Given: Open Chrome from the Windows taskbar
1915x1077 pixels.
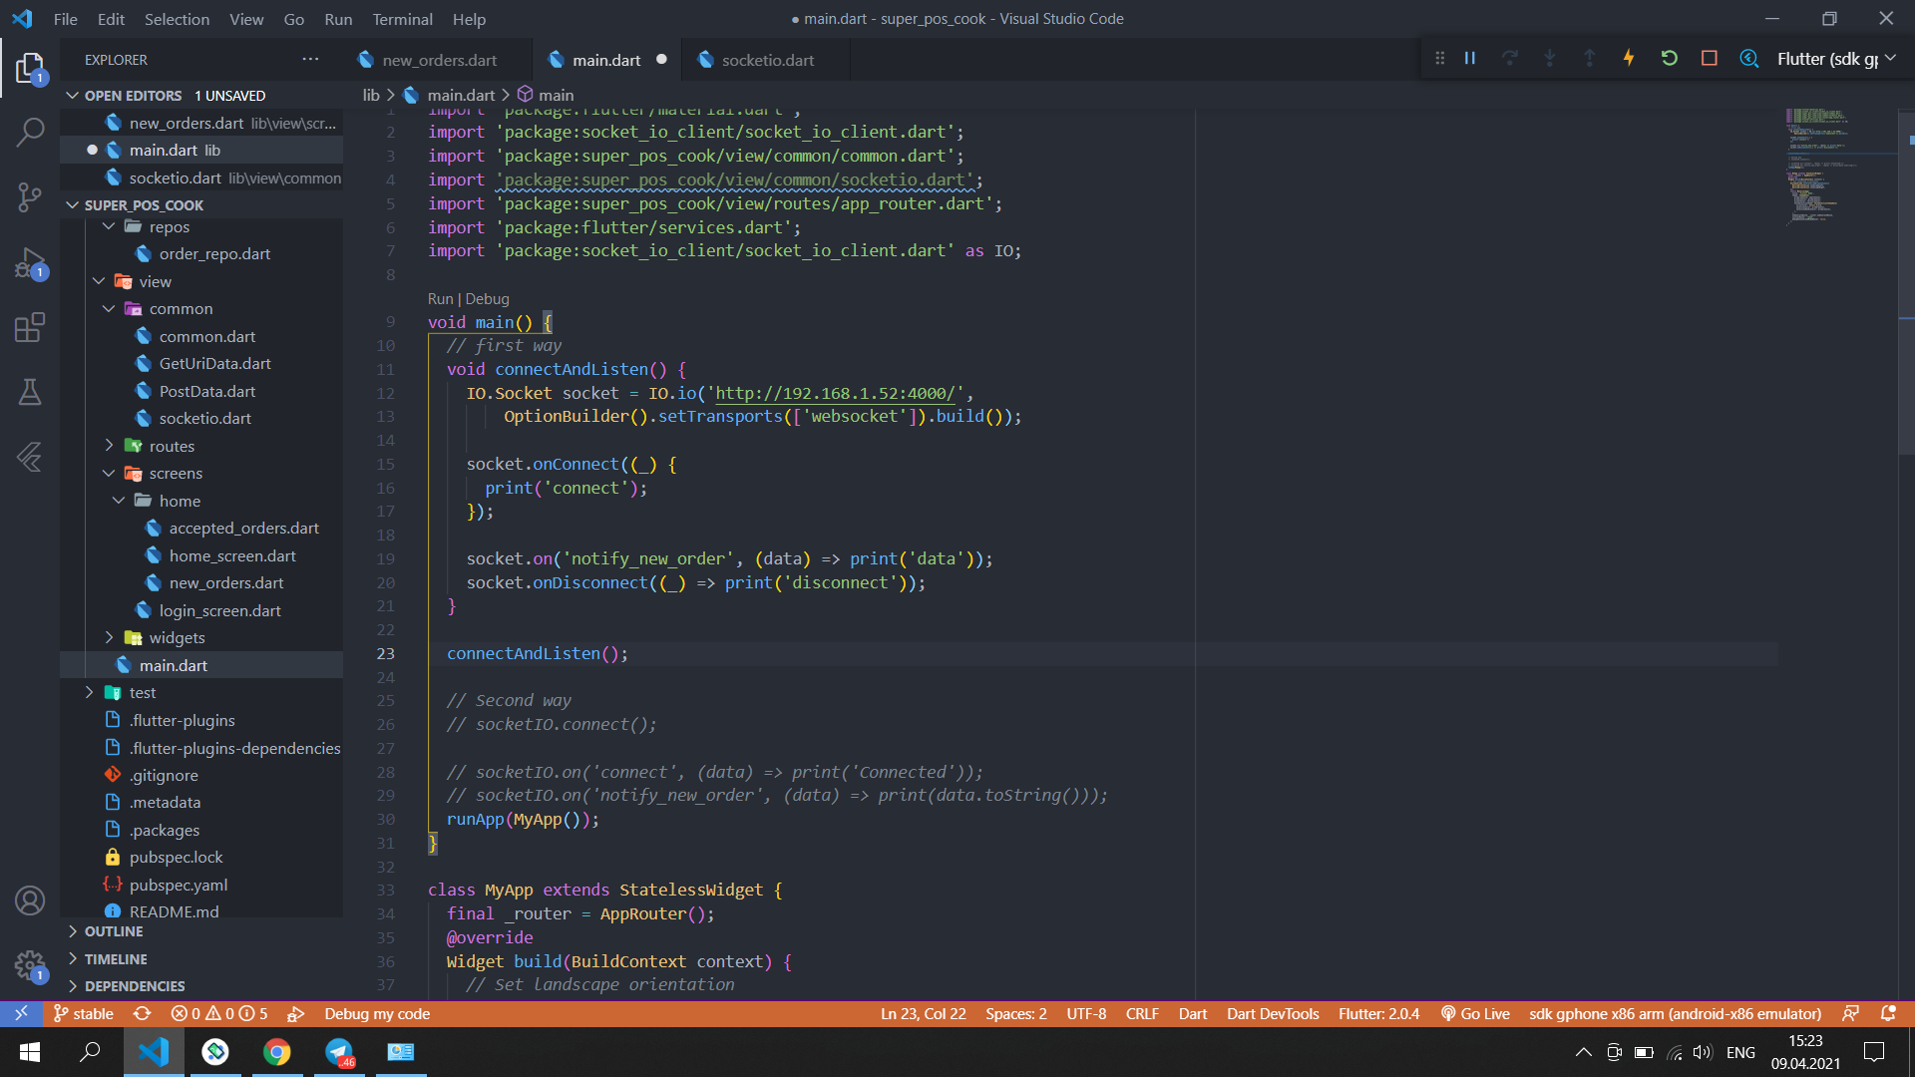Looking at the screenshot, I should click(277, 1052).
